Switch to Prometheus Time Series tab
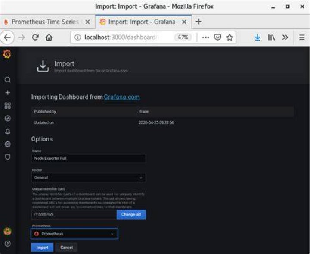Image resolution: width=310 pixels, height=254 pixels. [x=45, y=22]
